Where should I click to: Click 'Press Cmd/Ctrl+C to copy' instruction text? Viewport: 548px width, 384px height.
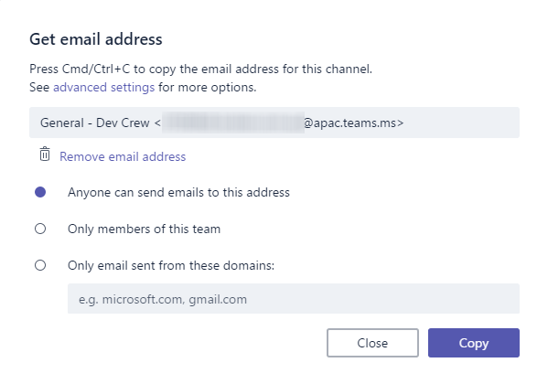200,69
